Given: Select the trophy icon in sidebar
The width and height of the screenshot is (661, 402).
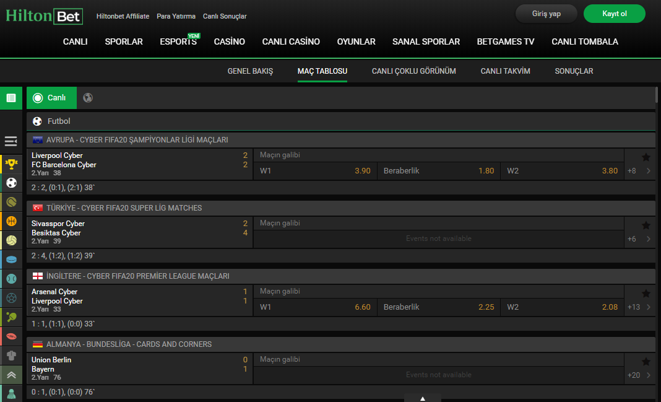Looking at the screenshot, I should tap(11, 164).
